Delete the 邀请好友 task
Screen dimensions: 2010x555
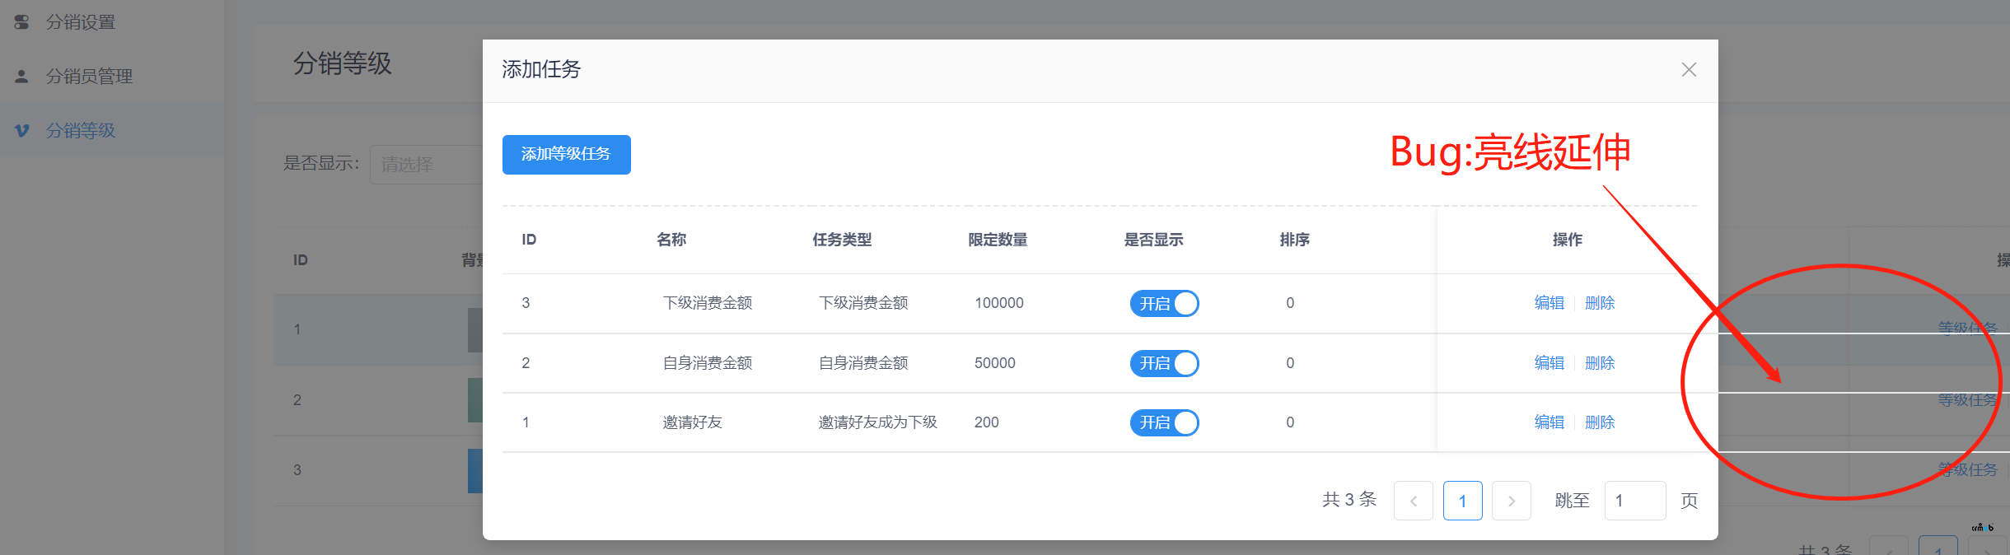(1600, 422)
